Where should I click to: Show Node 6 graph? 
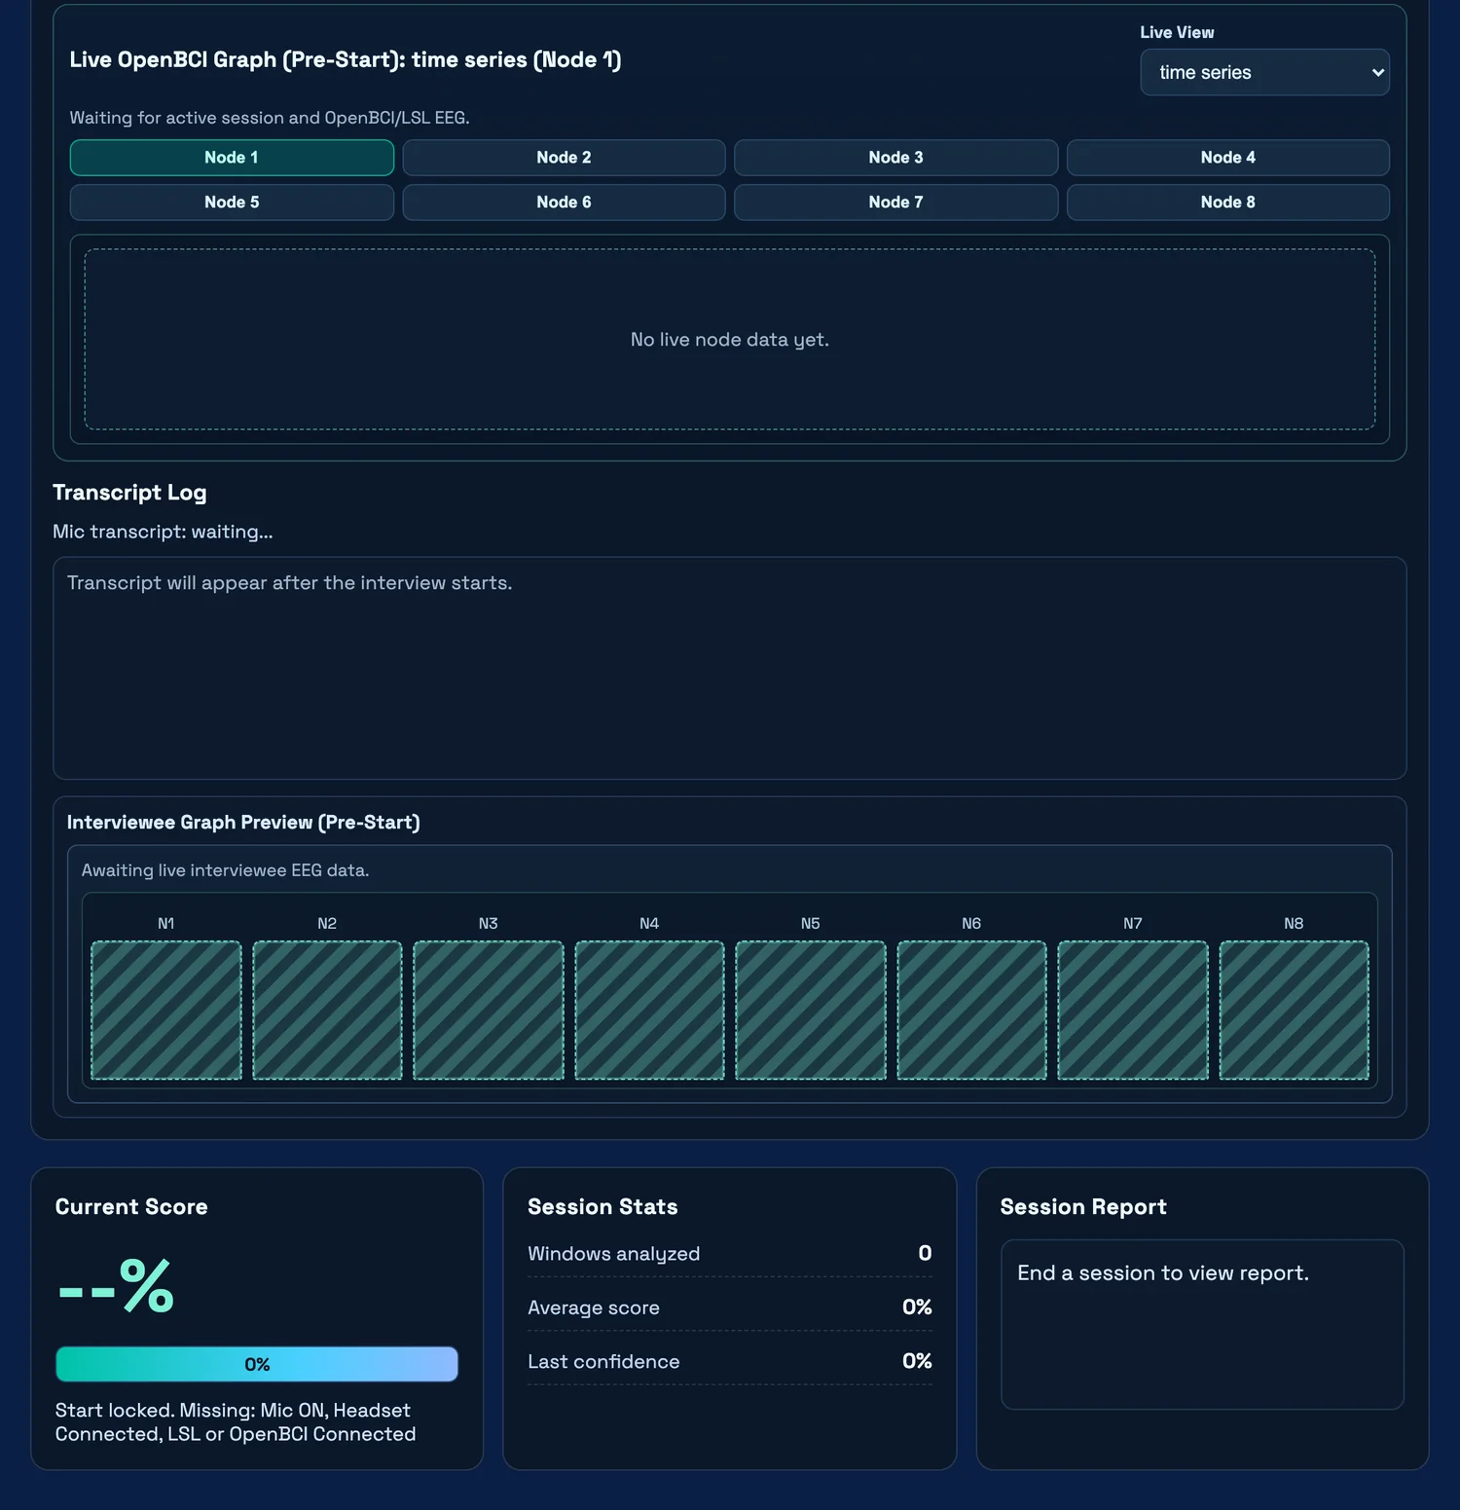pyautogui.click(x=564, y=203)
